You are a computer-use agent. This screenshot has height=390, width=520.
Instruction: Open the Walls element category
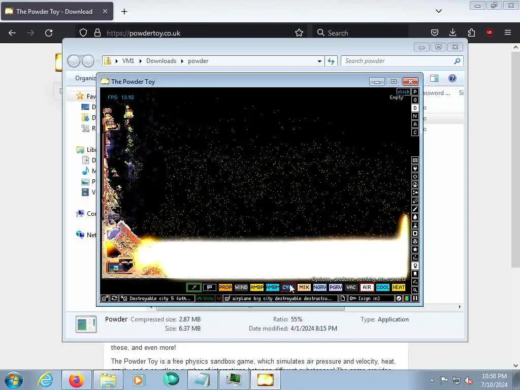point(415,160)
